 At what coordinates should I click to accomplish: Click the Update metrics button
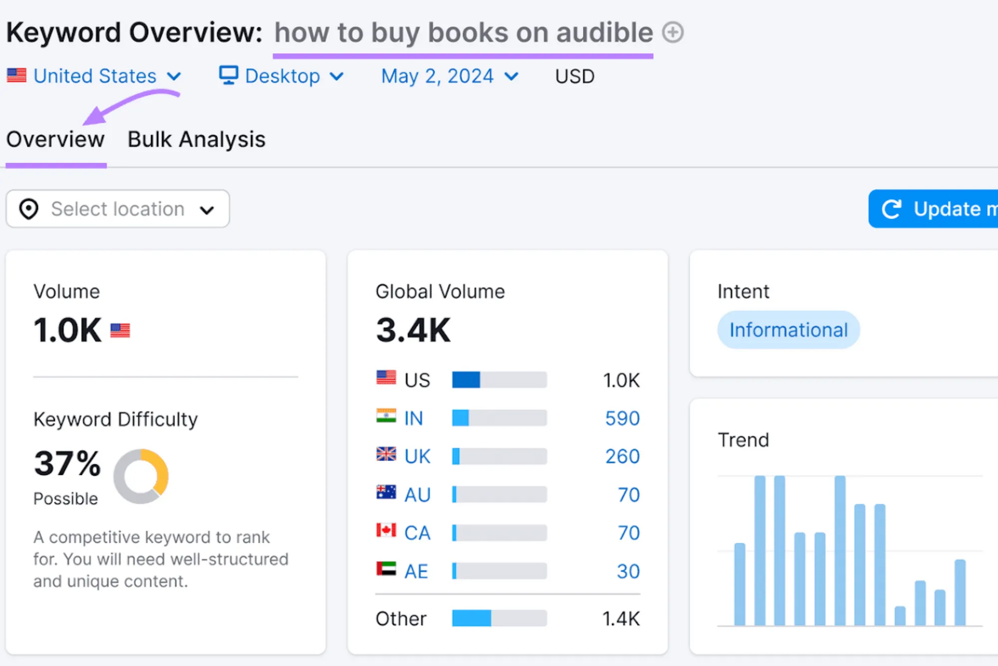pos(933,209)
